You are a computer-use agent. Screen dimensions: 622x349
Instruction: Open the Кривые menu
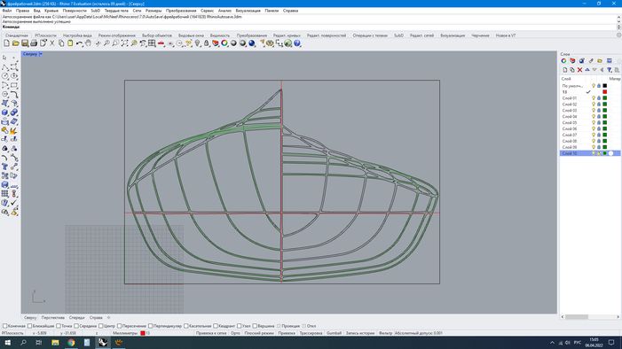coord(51,11)
